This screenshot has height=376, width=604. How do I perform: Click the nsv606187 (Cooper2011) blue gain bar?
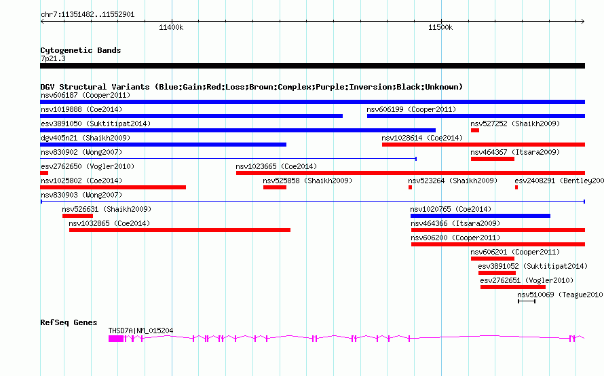pyautogui.click(x=312, y=102)
